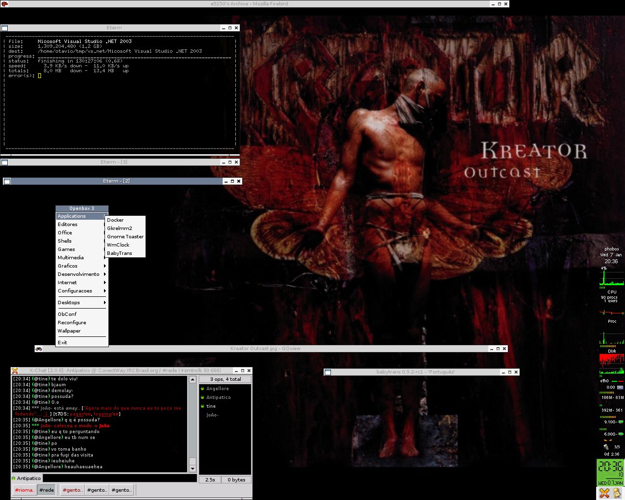Click the '1,309,204,480 (1.2 GB)' size text

click(x=70, y=46)
